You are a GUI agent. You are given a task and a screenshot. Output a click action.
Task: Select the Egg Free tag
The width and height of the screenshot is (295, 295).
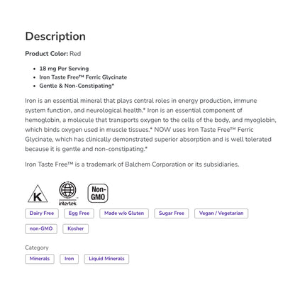[79, 213]
